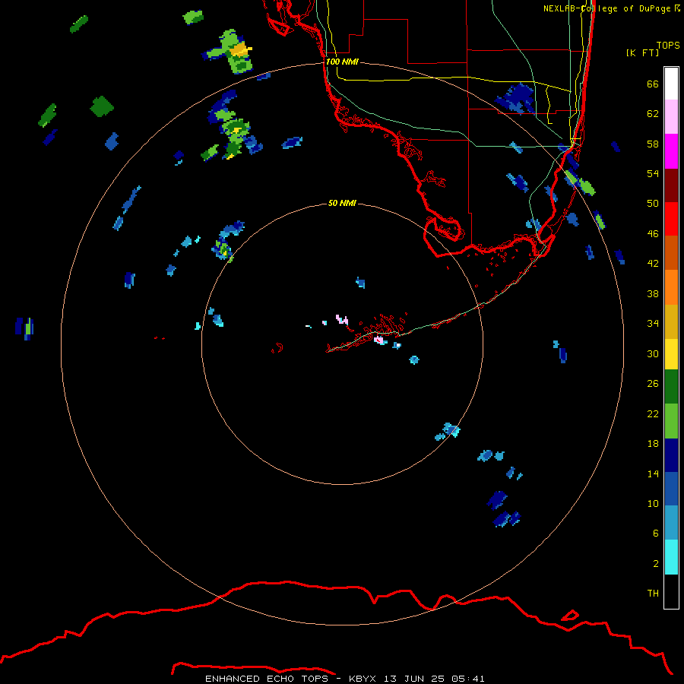The width and height of the screenshot is (684, 684).
Task: Click the dark red (maroon) legend swatch
Action: pos(671,185)
